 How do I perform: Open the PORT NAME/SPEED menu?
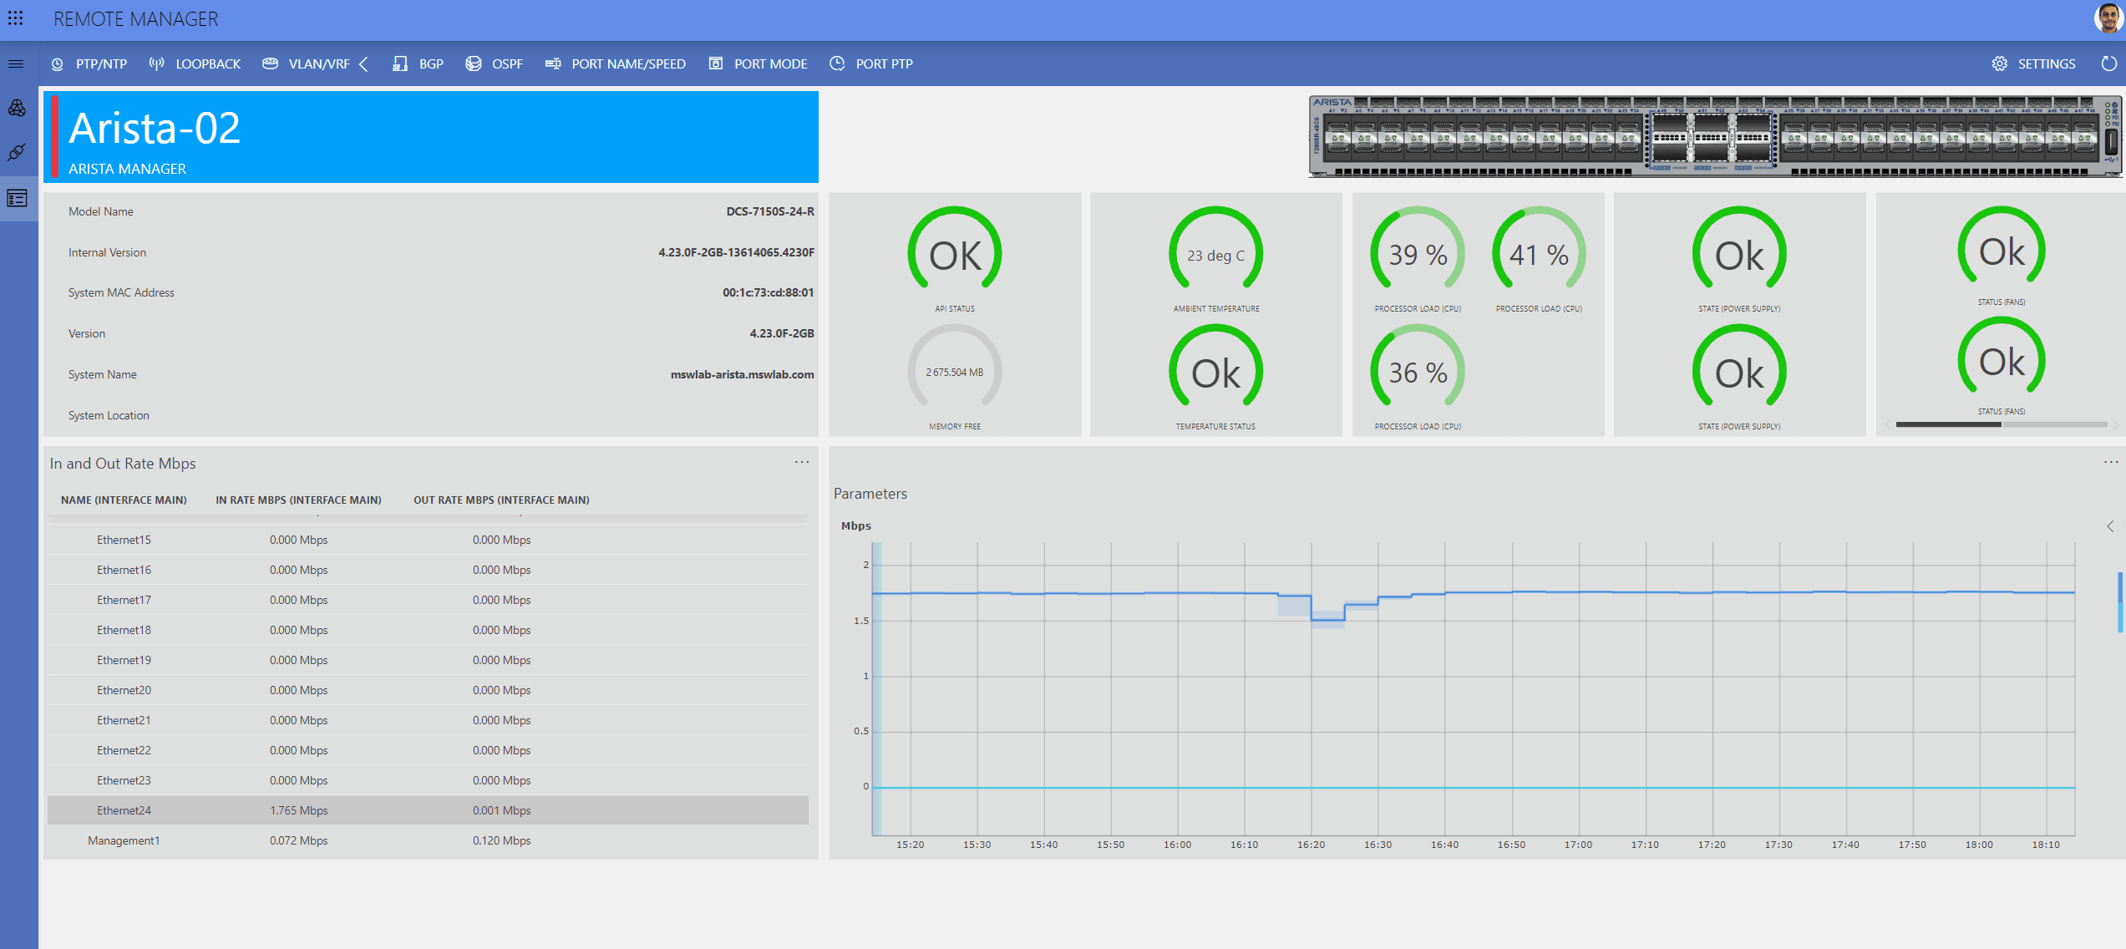pyautogui.click(x=616, y=63)
